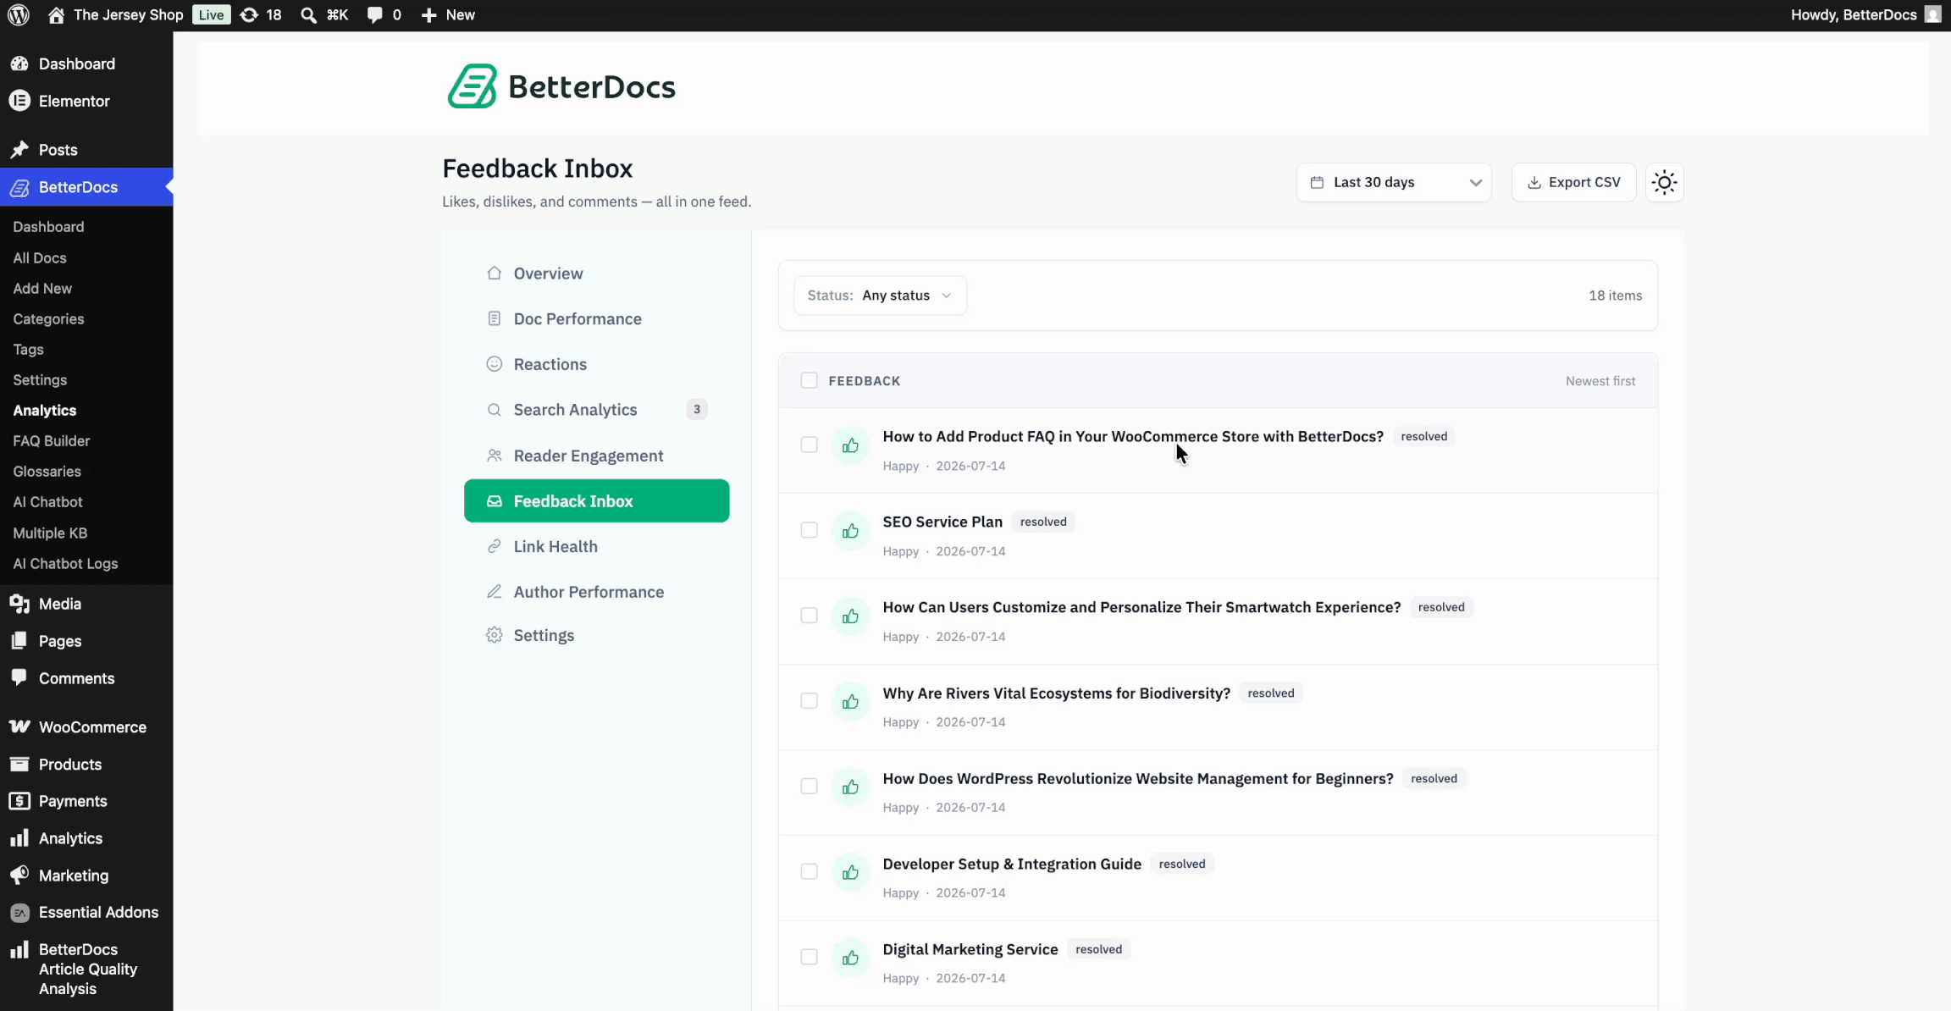Check the Developer Setup & Integration Guide checkbox

[809, 872]
